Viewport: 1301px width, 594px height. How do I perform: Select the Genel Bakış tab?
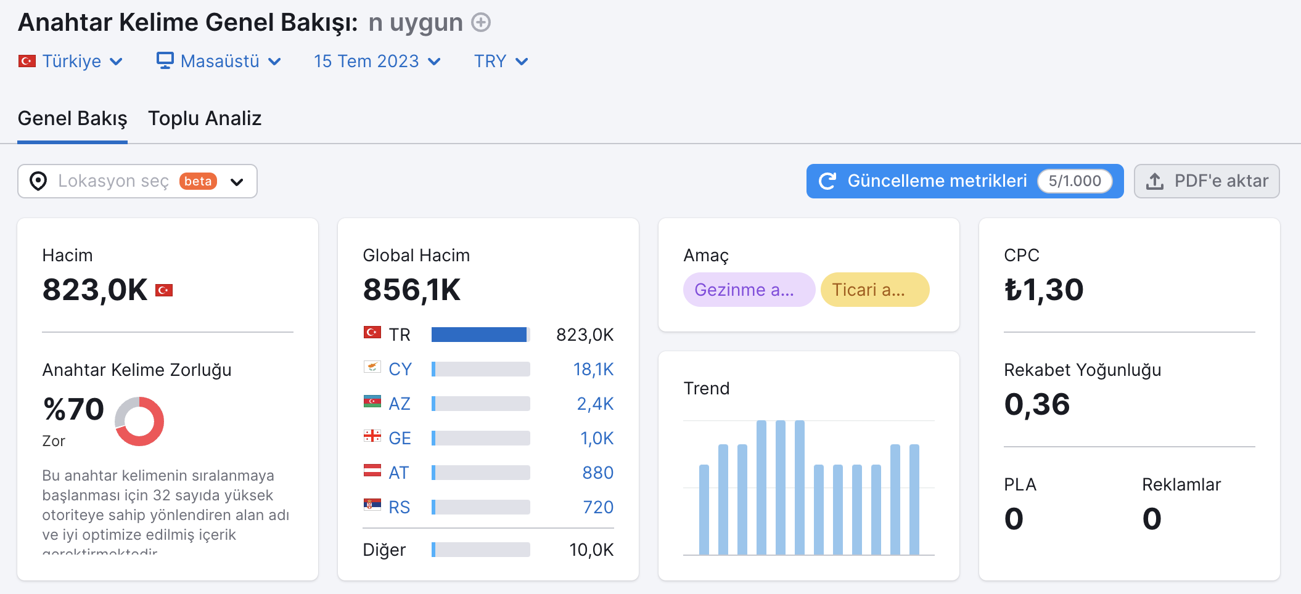click(x=72, y=118)
